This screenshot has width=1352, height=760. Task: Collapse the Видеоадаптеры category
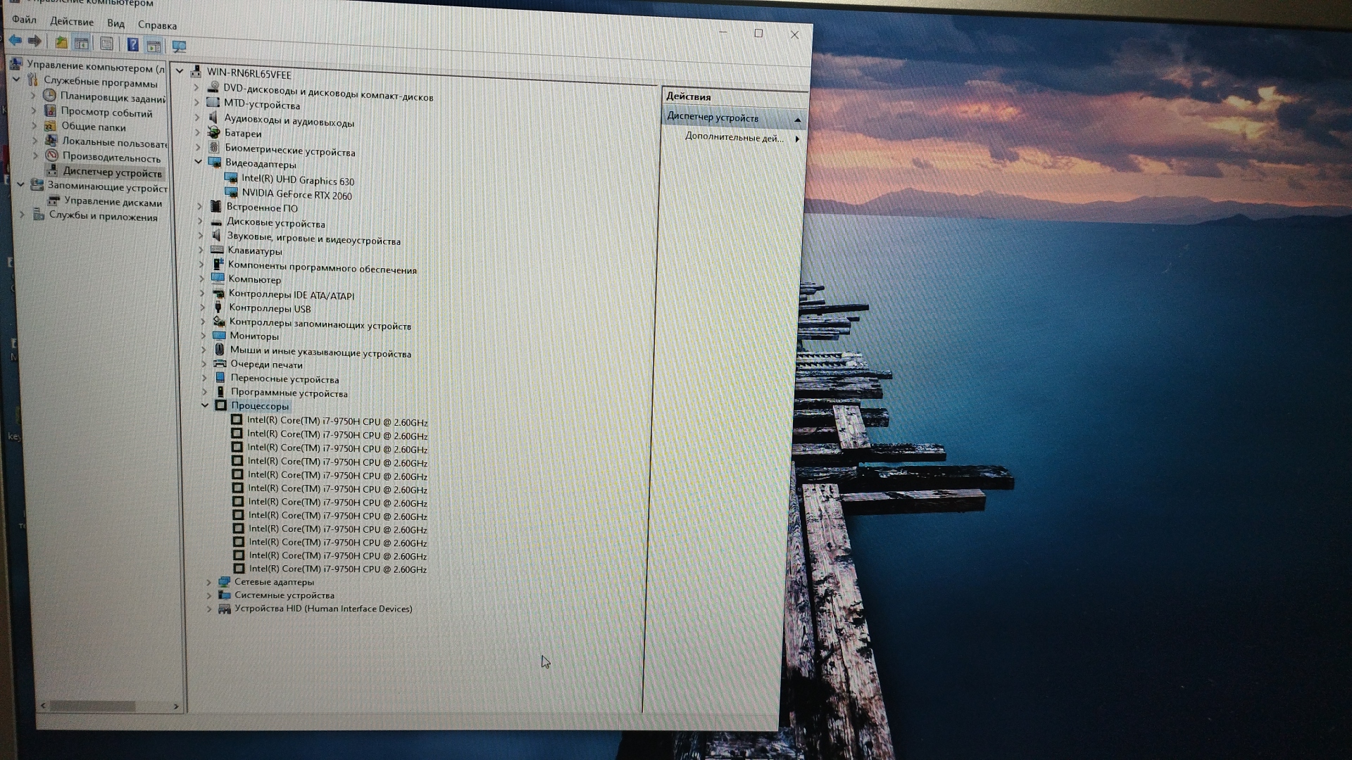(x=199, y=162)
